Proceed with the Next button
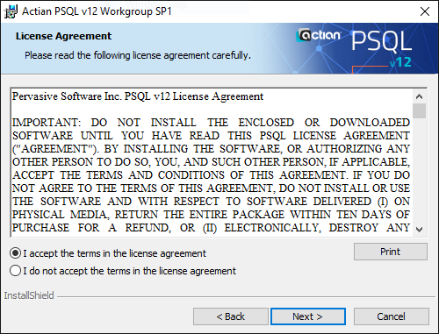The width and height of the screenshot is (439, 334). pyautogui.click(x=308, y=316)
